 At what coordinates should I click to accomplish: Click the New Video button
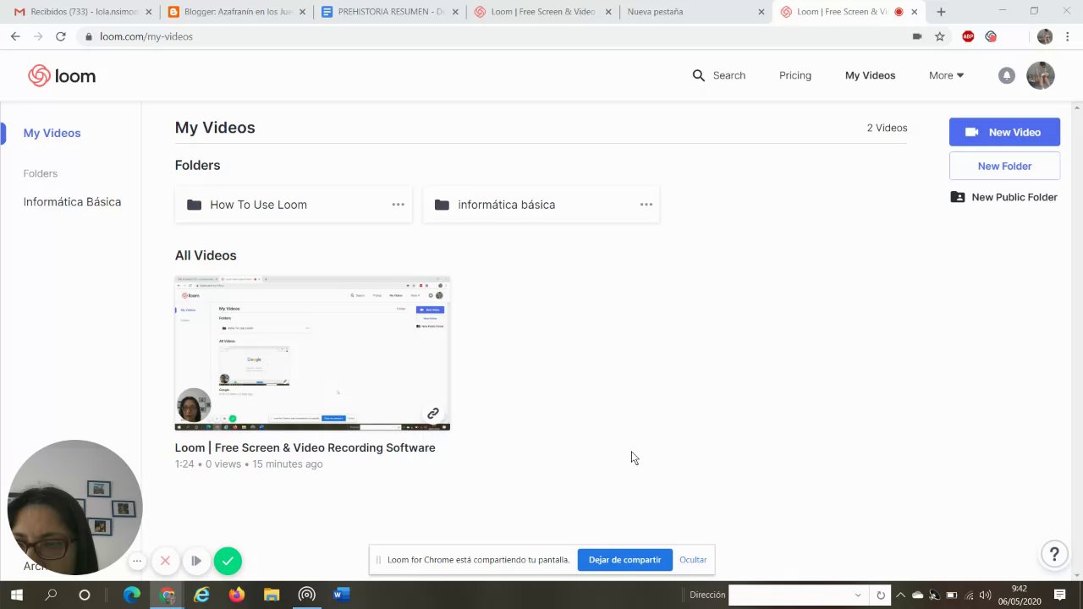tap(1004, 132)
